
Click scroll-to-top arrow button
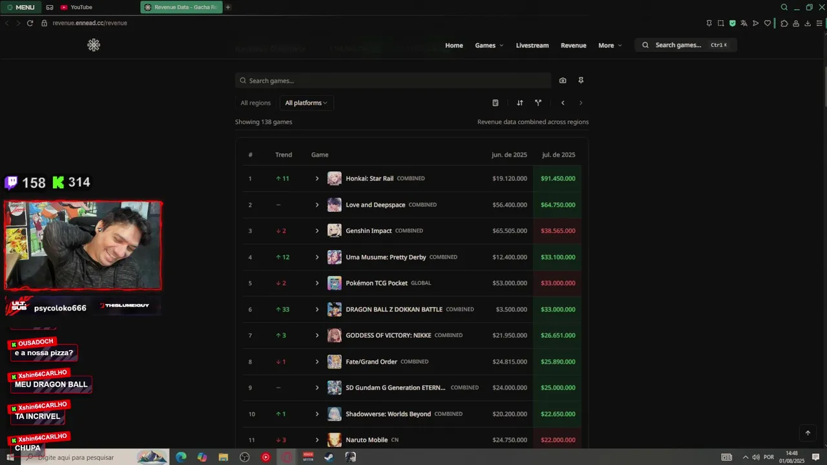pos(808,433)
